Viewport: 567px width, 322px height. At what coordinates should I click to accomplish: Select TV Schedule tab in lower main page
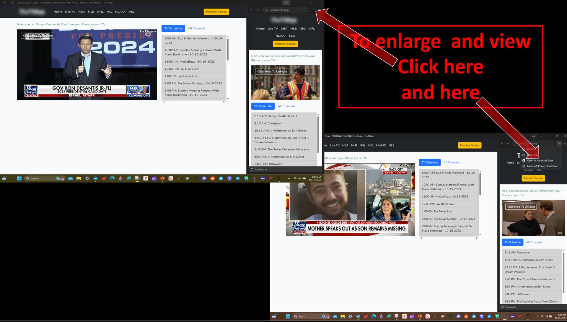coord(430,162)
